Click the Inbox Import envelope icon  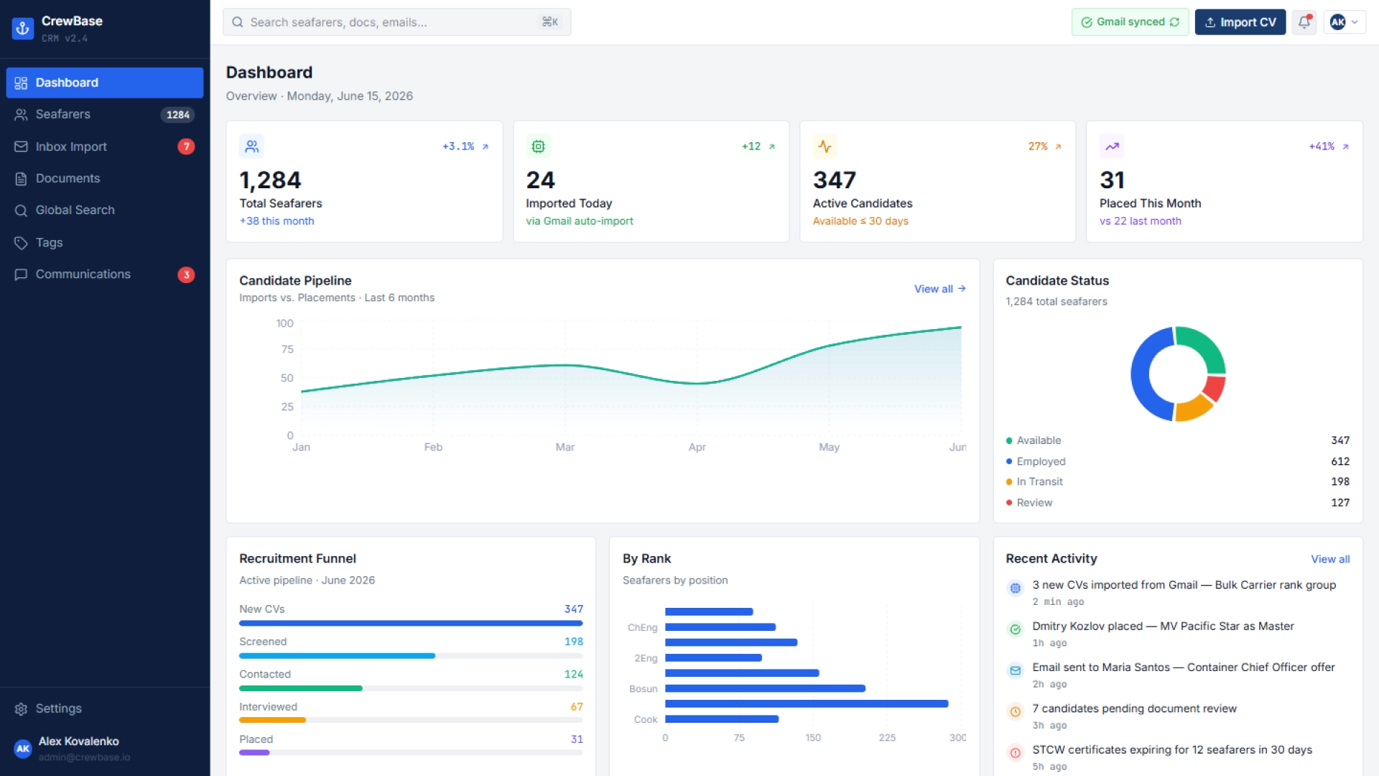pos(21,147)
